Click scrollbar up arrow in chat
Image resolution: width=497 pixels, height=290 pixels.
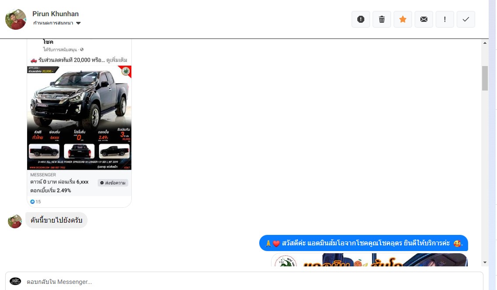[x=485, y=43]
